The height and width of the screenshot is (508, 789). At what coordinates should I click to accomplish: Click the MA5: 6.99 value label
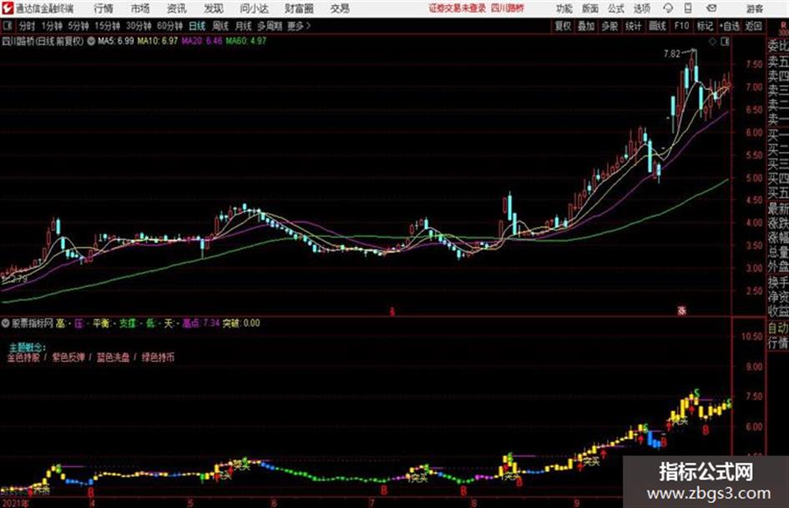pos(116,41)
